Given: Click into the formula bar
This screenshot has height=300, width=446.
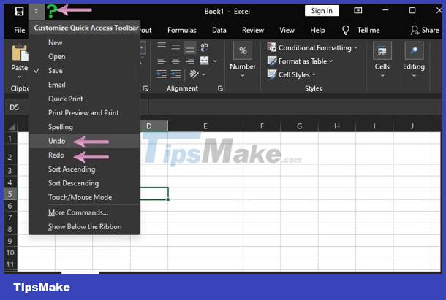Looking at the screenshot, I should tap(295, 107).
